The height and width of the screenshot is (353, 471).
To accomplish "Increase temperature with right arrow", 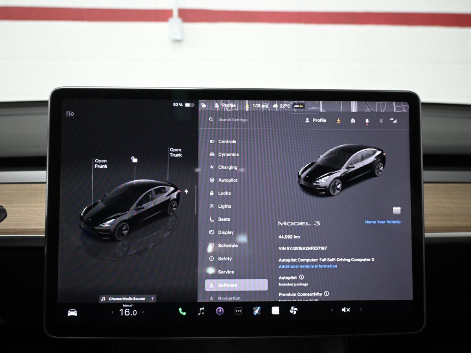I will click(143, 312).
